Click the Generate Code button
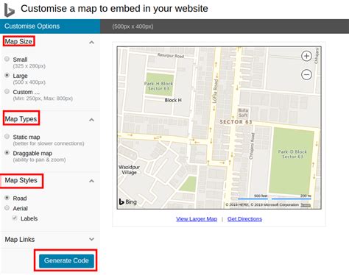 [66, 260]
